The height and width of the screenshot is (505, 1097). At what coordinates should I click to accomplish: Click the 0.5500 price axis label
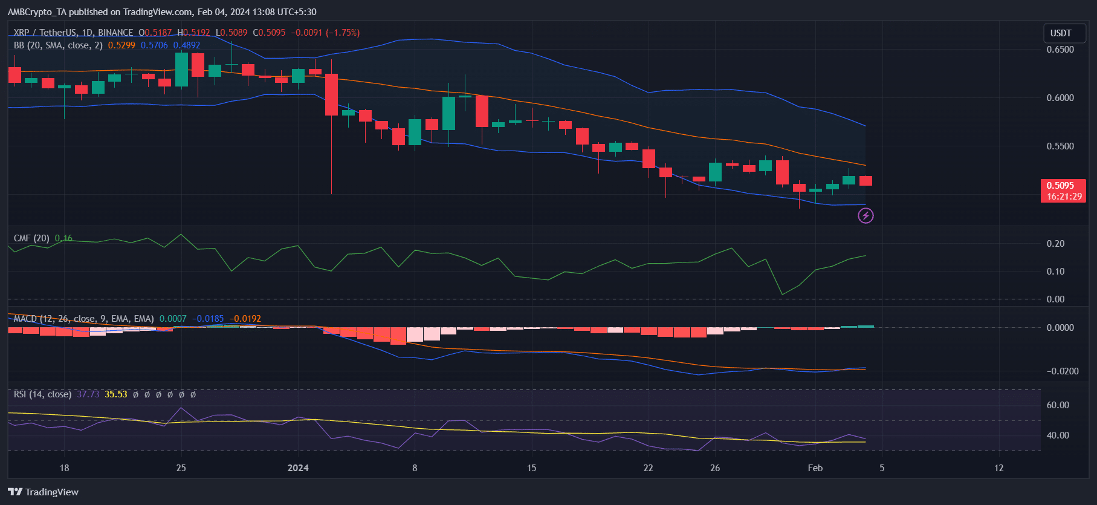(x=1061, y=146)
